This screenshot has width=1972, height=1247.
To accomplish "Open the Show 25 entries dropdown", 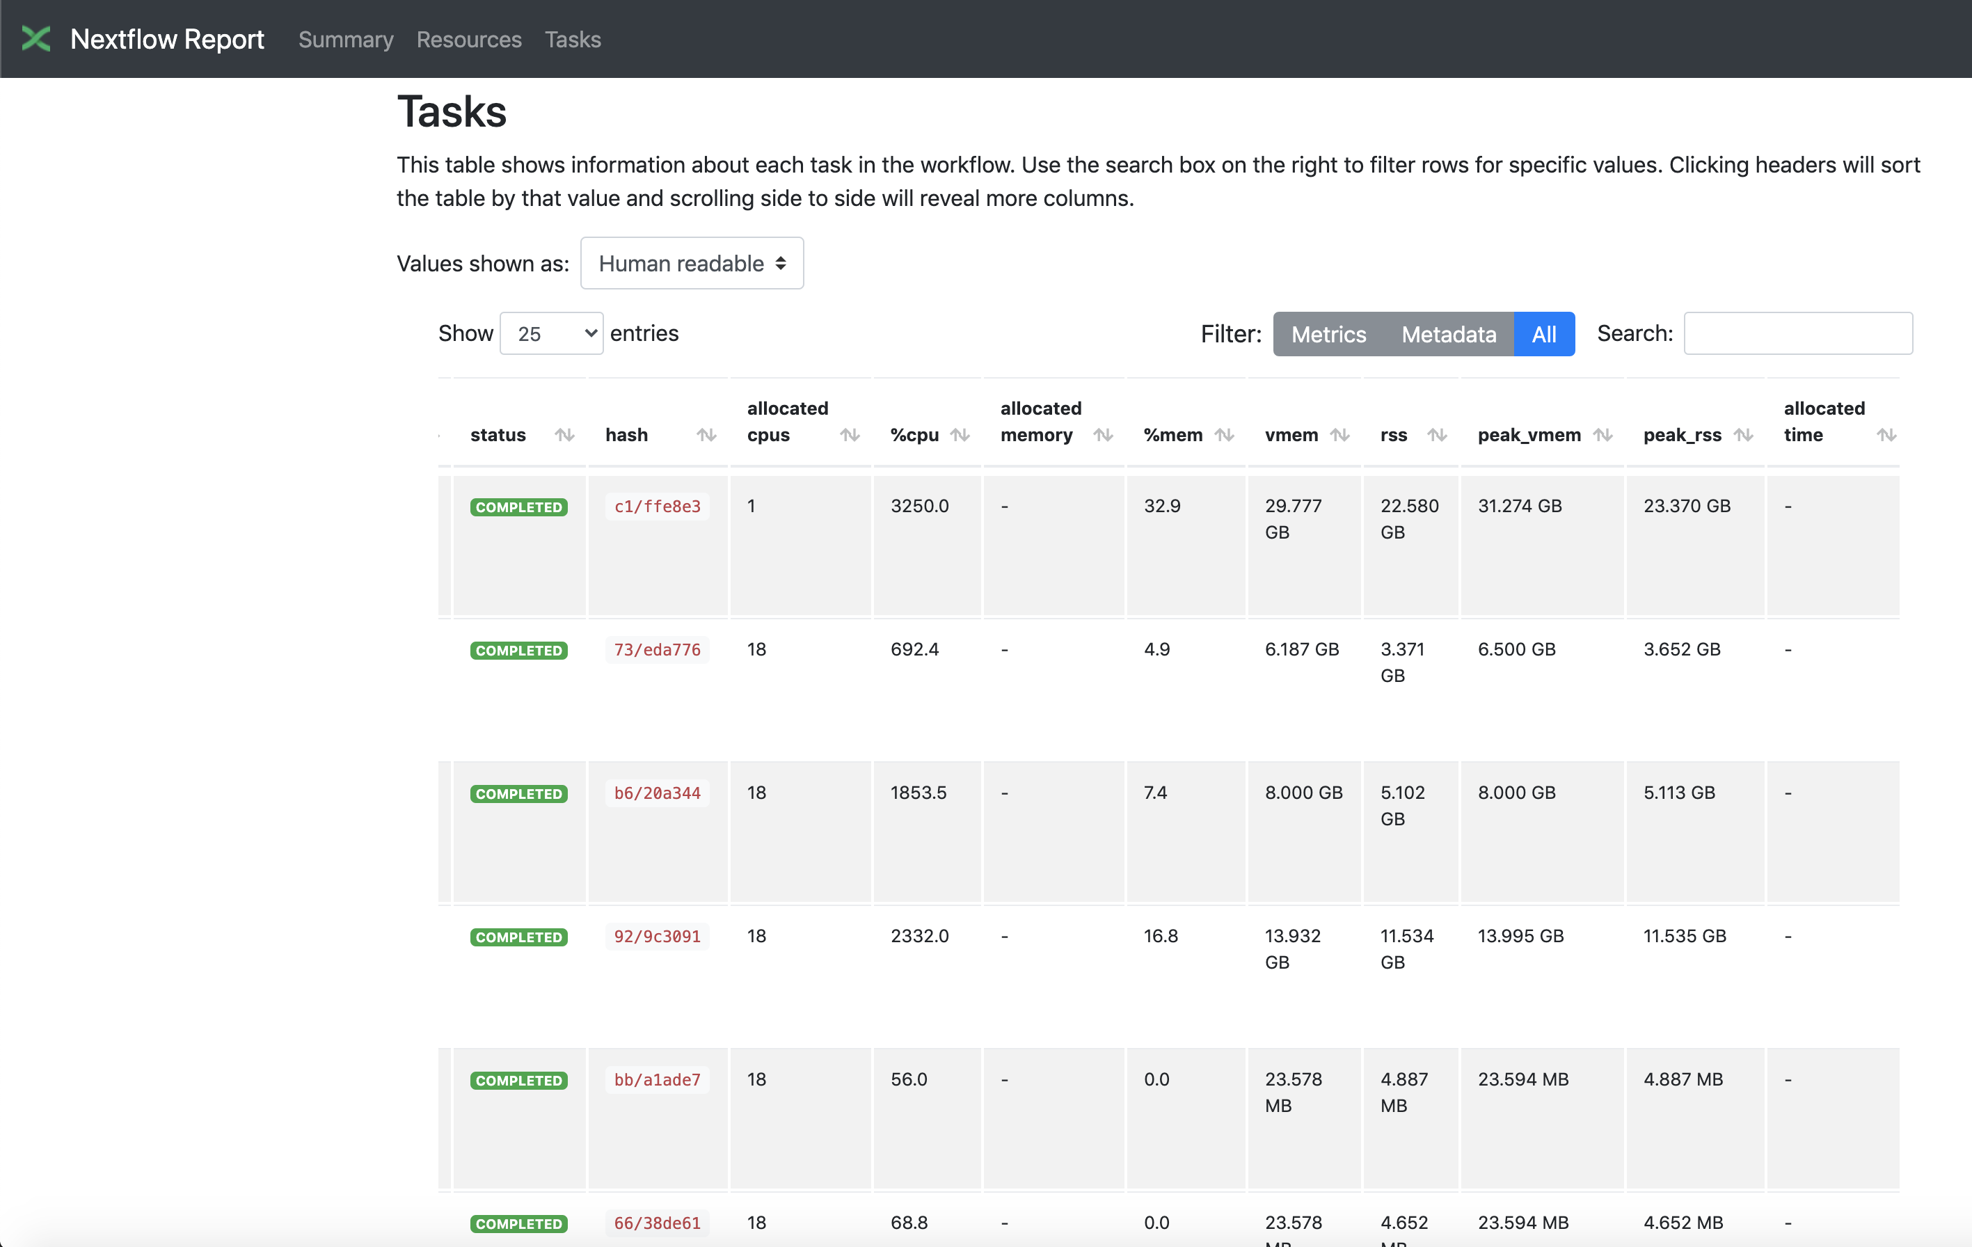I will pos(551,334).
